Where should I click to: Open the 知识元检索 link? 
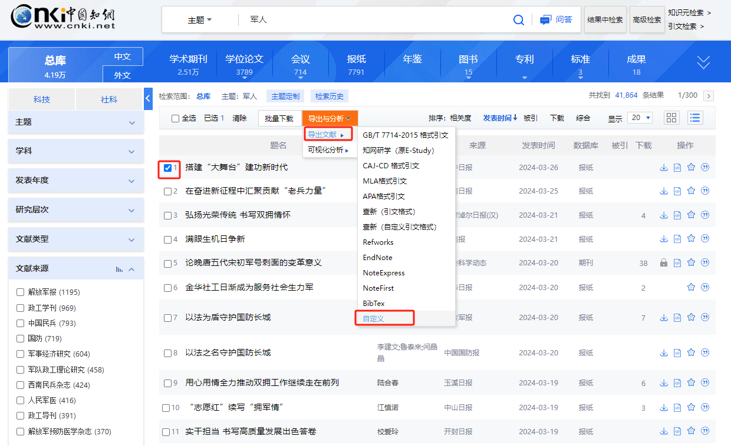pyautogui.click(x=690, y=12)
